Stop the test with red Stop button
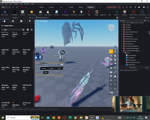The width and height of the screenshot is (150, 120). coord(22,7)
